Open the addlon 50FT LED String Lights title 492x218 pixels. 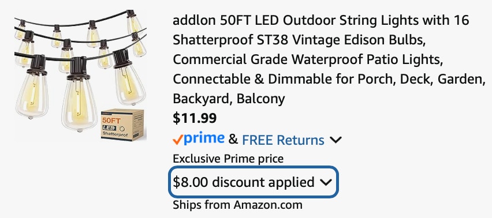[329, 59]
